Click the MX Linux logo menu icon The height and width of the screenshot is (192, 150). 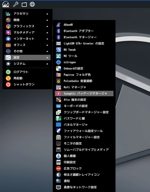[x=6, y=4]
